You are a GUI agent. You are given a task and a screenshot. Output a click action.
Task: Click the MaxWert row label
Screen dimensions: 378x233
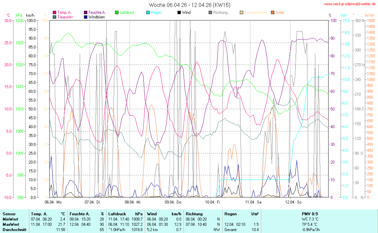[x=10, y=224]
